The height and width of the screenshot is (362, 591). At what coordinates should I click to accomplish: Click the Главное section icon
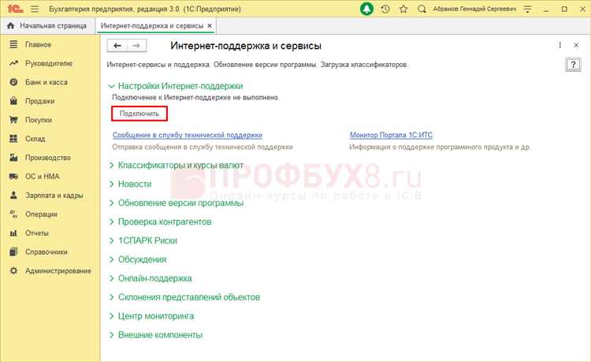pos(13,44)
